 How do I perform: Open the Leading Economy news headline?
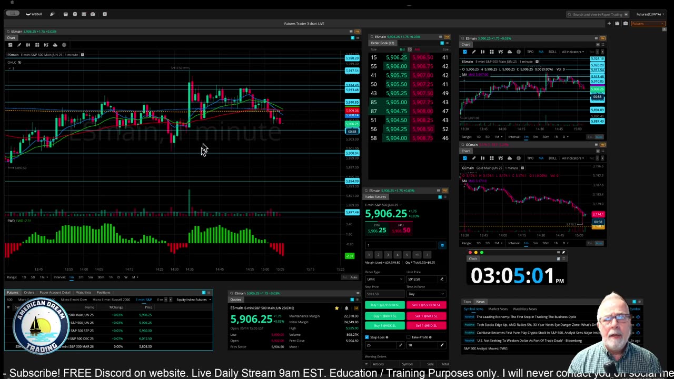pyautogui.click(x=527, y=317)
